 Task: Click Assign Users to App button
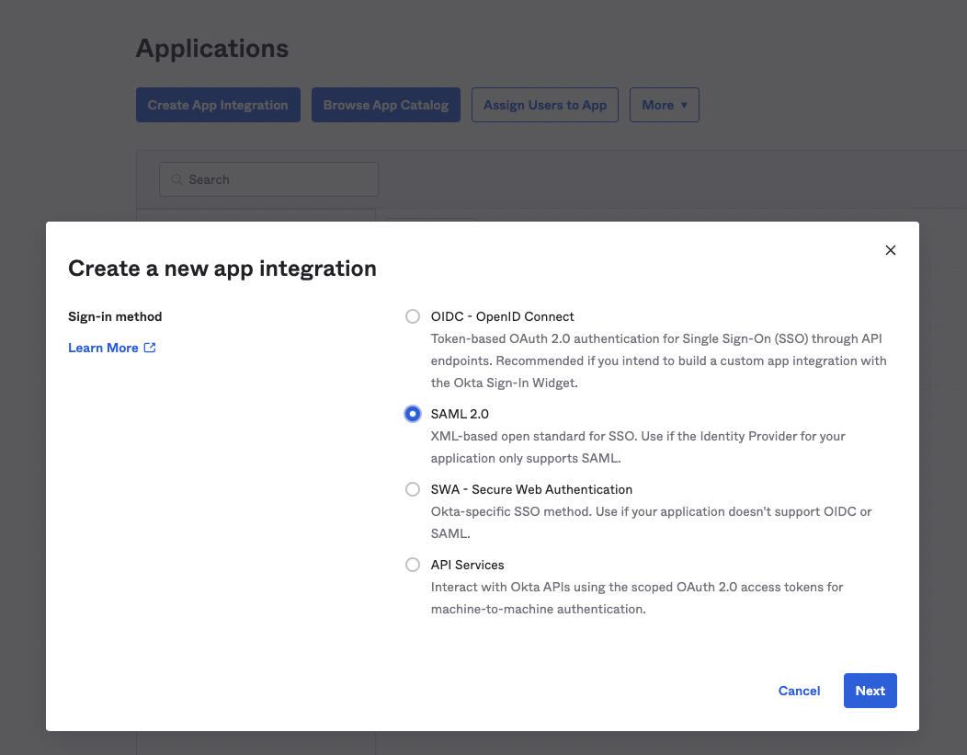544,105
